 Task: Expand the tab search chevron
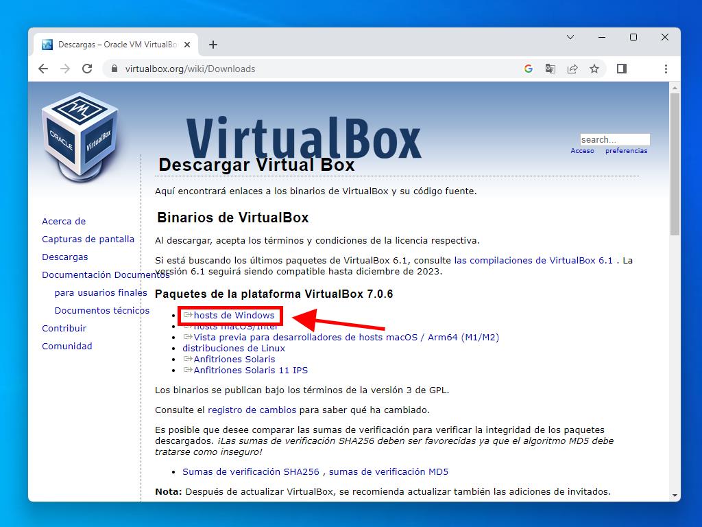tap(570, 37)
